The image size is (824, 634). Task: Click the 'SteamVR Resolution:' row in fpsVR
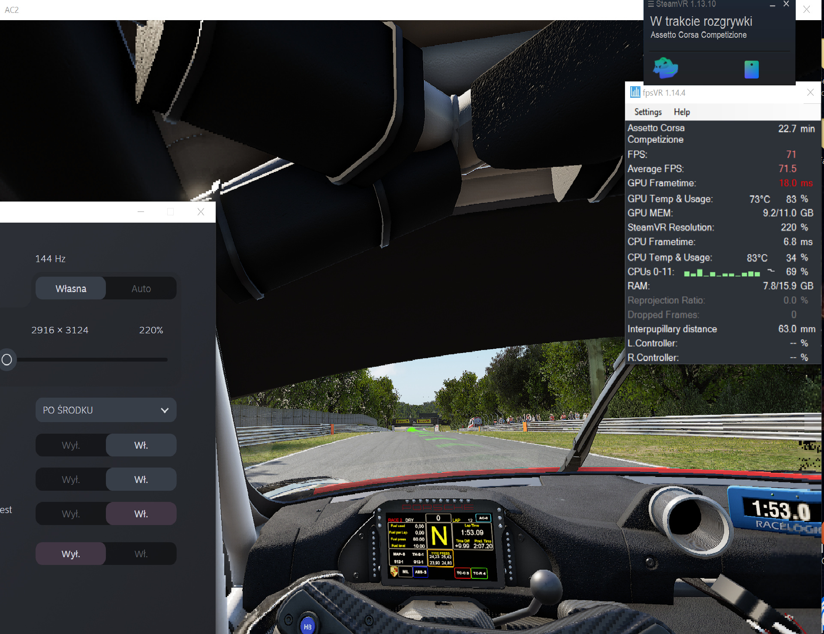tap(721, 227)
